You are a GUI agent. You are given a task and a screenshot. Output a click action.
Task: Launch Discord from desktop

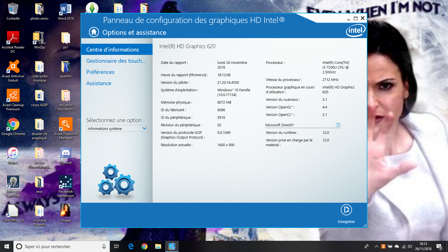pos(66,156)
